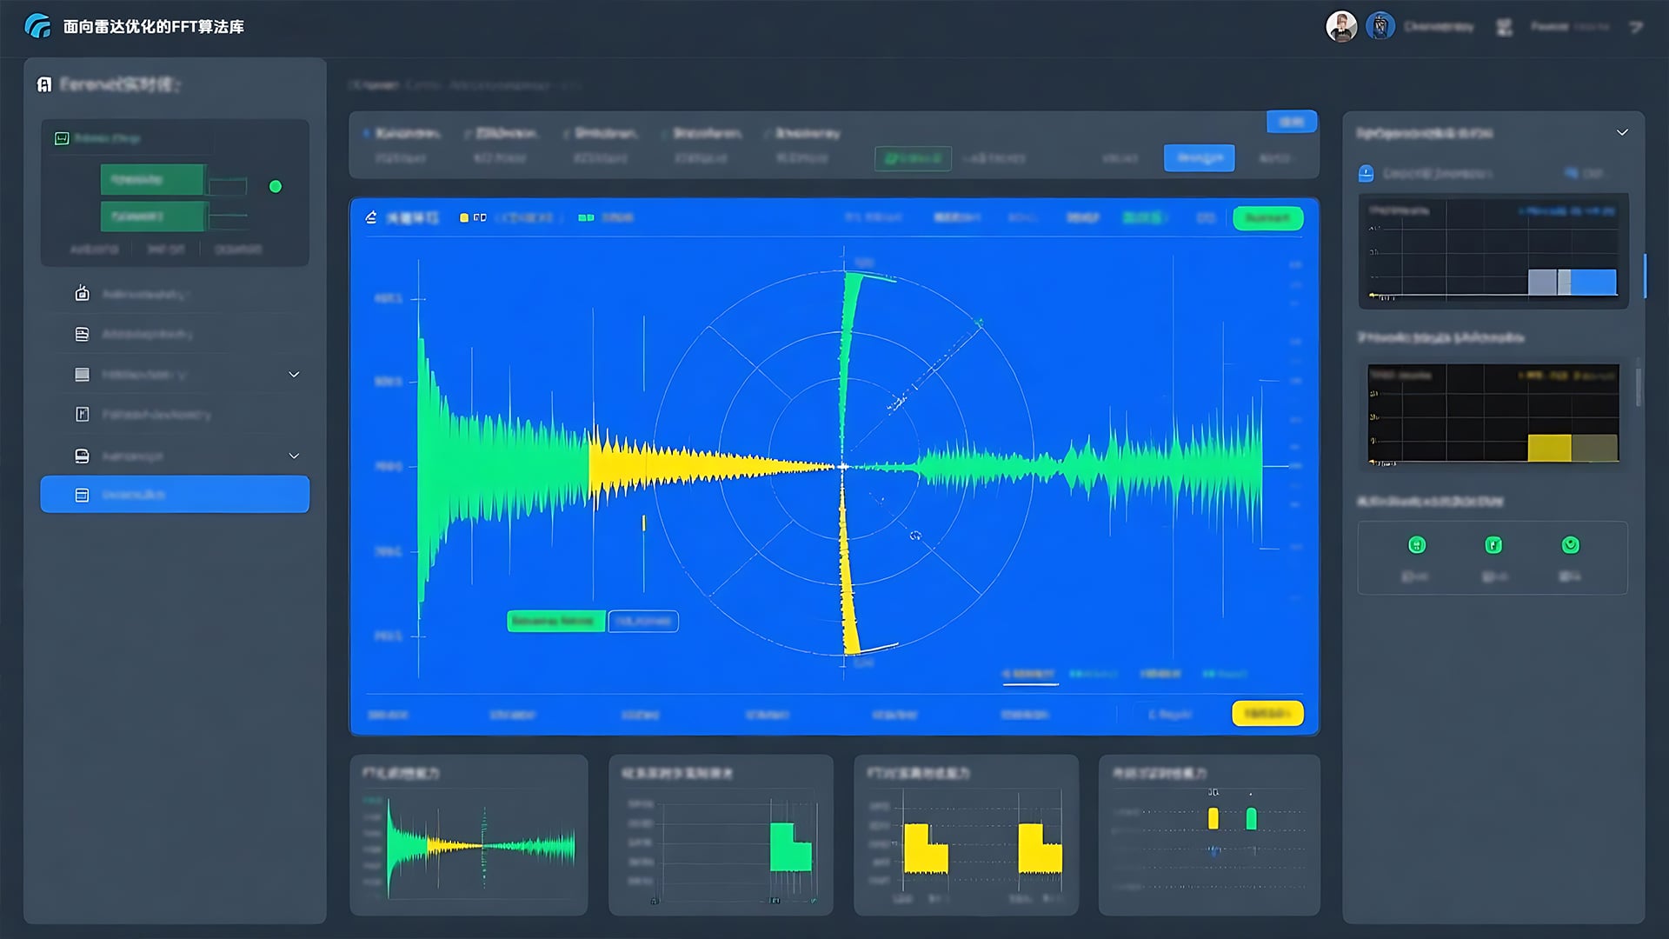Click the third green circular icon in right panel
The width and height of the screenshot is (1669, 939).
tap(1570, 545)
